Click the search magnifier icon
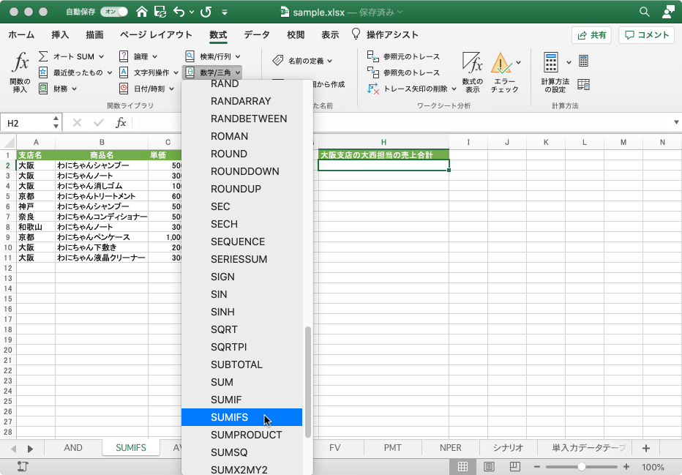The height and width of the screenshot is (475, 682). (x=645, y=12)
